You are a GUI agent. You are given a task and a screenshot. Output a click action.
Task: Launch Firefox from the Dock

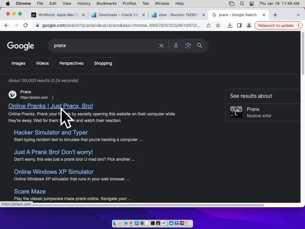point(182,223)
